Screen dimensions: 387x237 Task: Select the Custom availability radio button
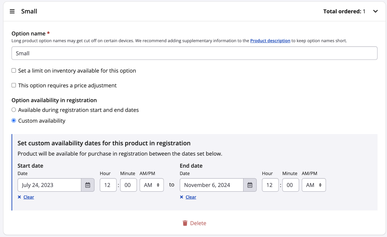pyautogui.click(x=14, y=120)
